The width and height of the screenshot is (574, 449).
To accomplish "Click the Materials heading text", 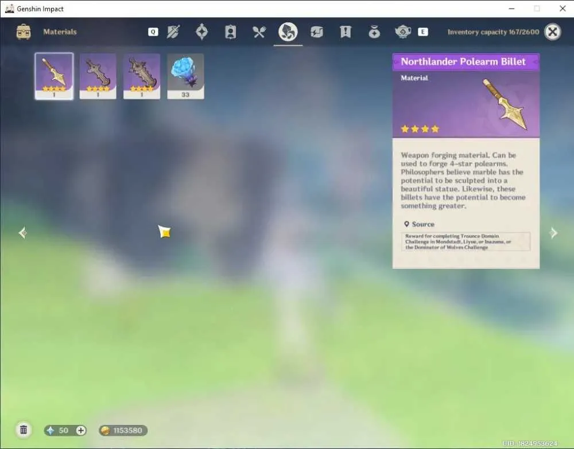I will click(60, 32).
